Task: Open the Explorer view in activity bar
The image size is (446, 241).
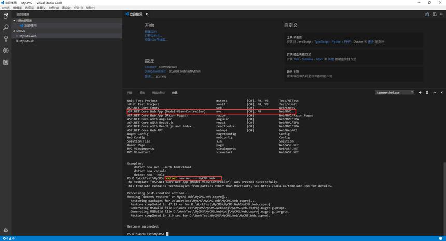Action: tap(6, 16)
